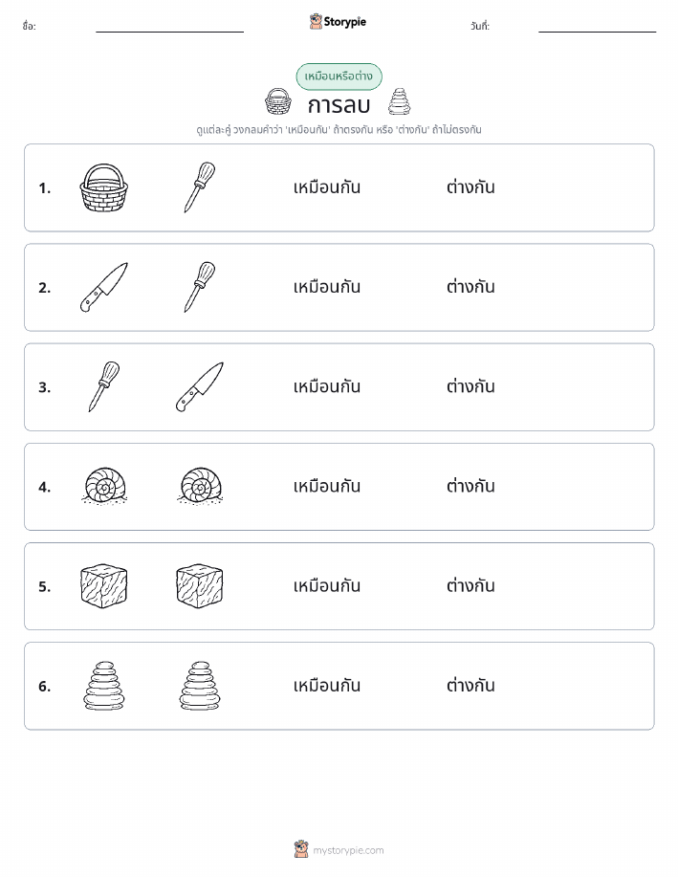Click the left stacked stones in row 6
The height and width of the screenshot is (877, 678).
pos(104,686)
